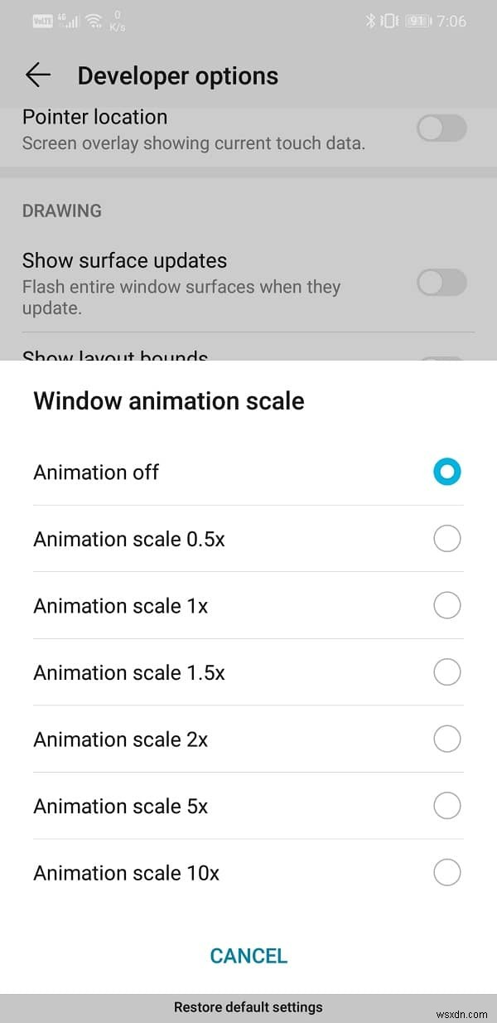Click the Bluetooth icon in the status bar

[x=370, y=21]
